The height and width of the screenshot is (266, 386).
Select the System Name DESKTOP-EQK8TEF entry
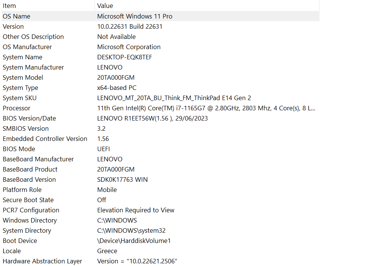tap(125, 57)
